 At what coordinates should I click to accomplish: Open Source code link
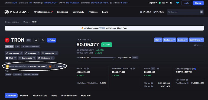point(27,58)
